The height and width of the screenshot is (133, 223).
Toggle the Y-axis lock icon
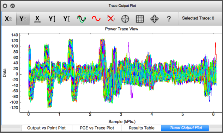(23, 19)
